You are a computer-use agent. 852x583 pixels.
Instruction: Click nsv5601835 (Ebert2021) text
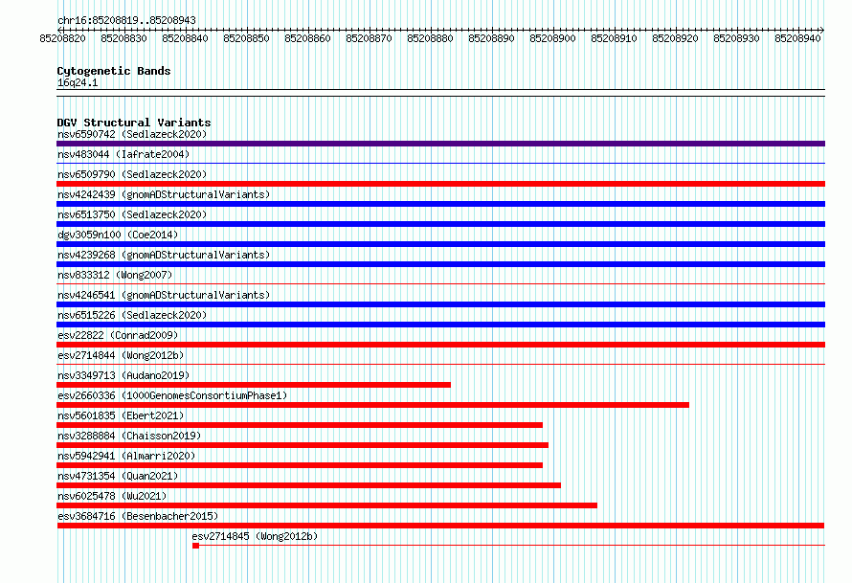[x=121, y=415]
